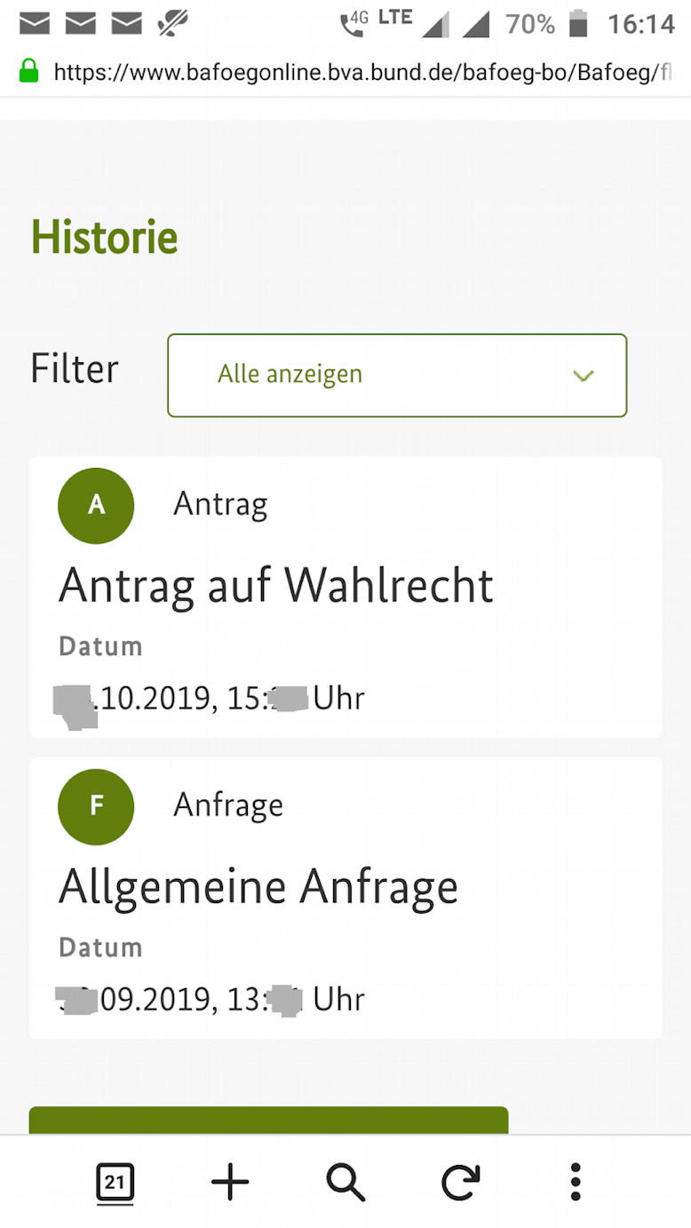The height and width of the screenshot is (1228, 691).
Task: Tap the 'Historie' section heading
Action: coord(105,237)
